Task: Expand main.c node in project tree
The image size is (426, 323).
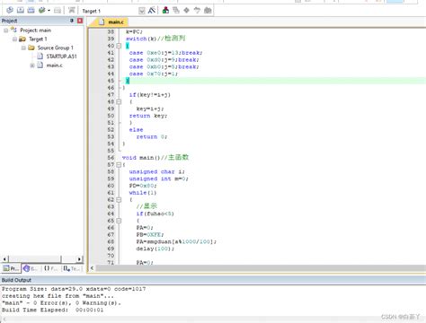Action: point(32,65)
